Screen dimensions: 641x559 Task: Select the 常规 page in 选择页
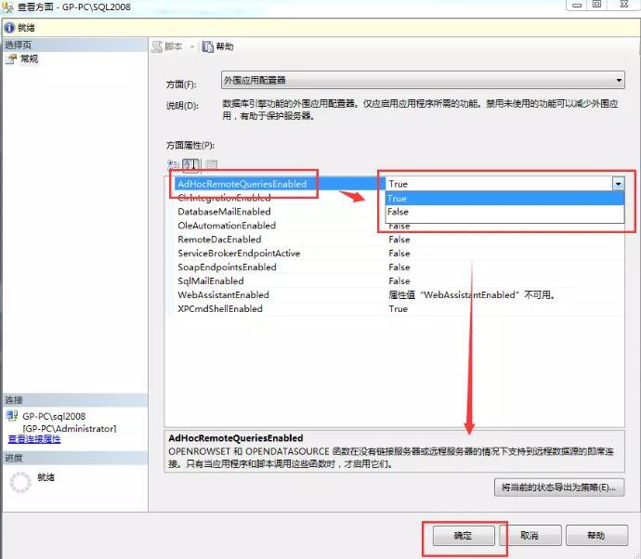pos(30,58)
